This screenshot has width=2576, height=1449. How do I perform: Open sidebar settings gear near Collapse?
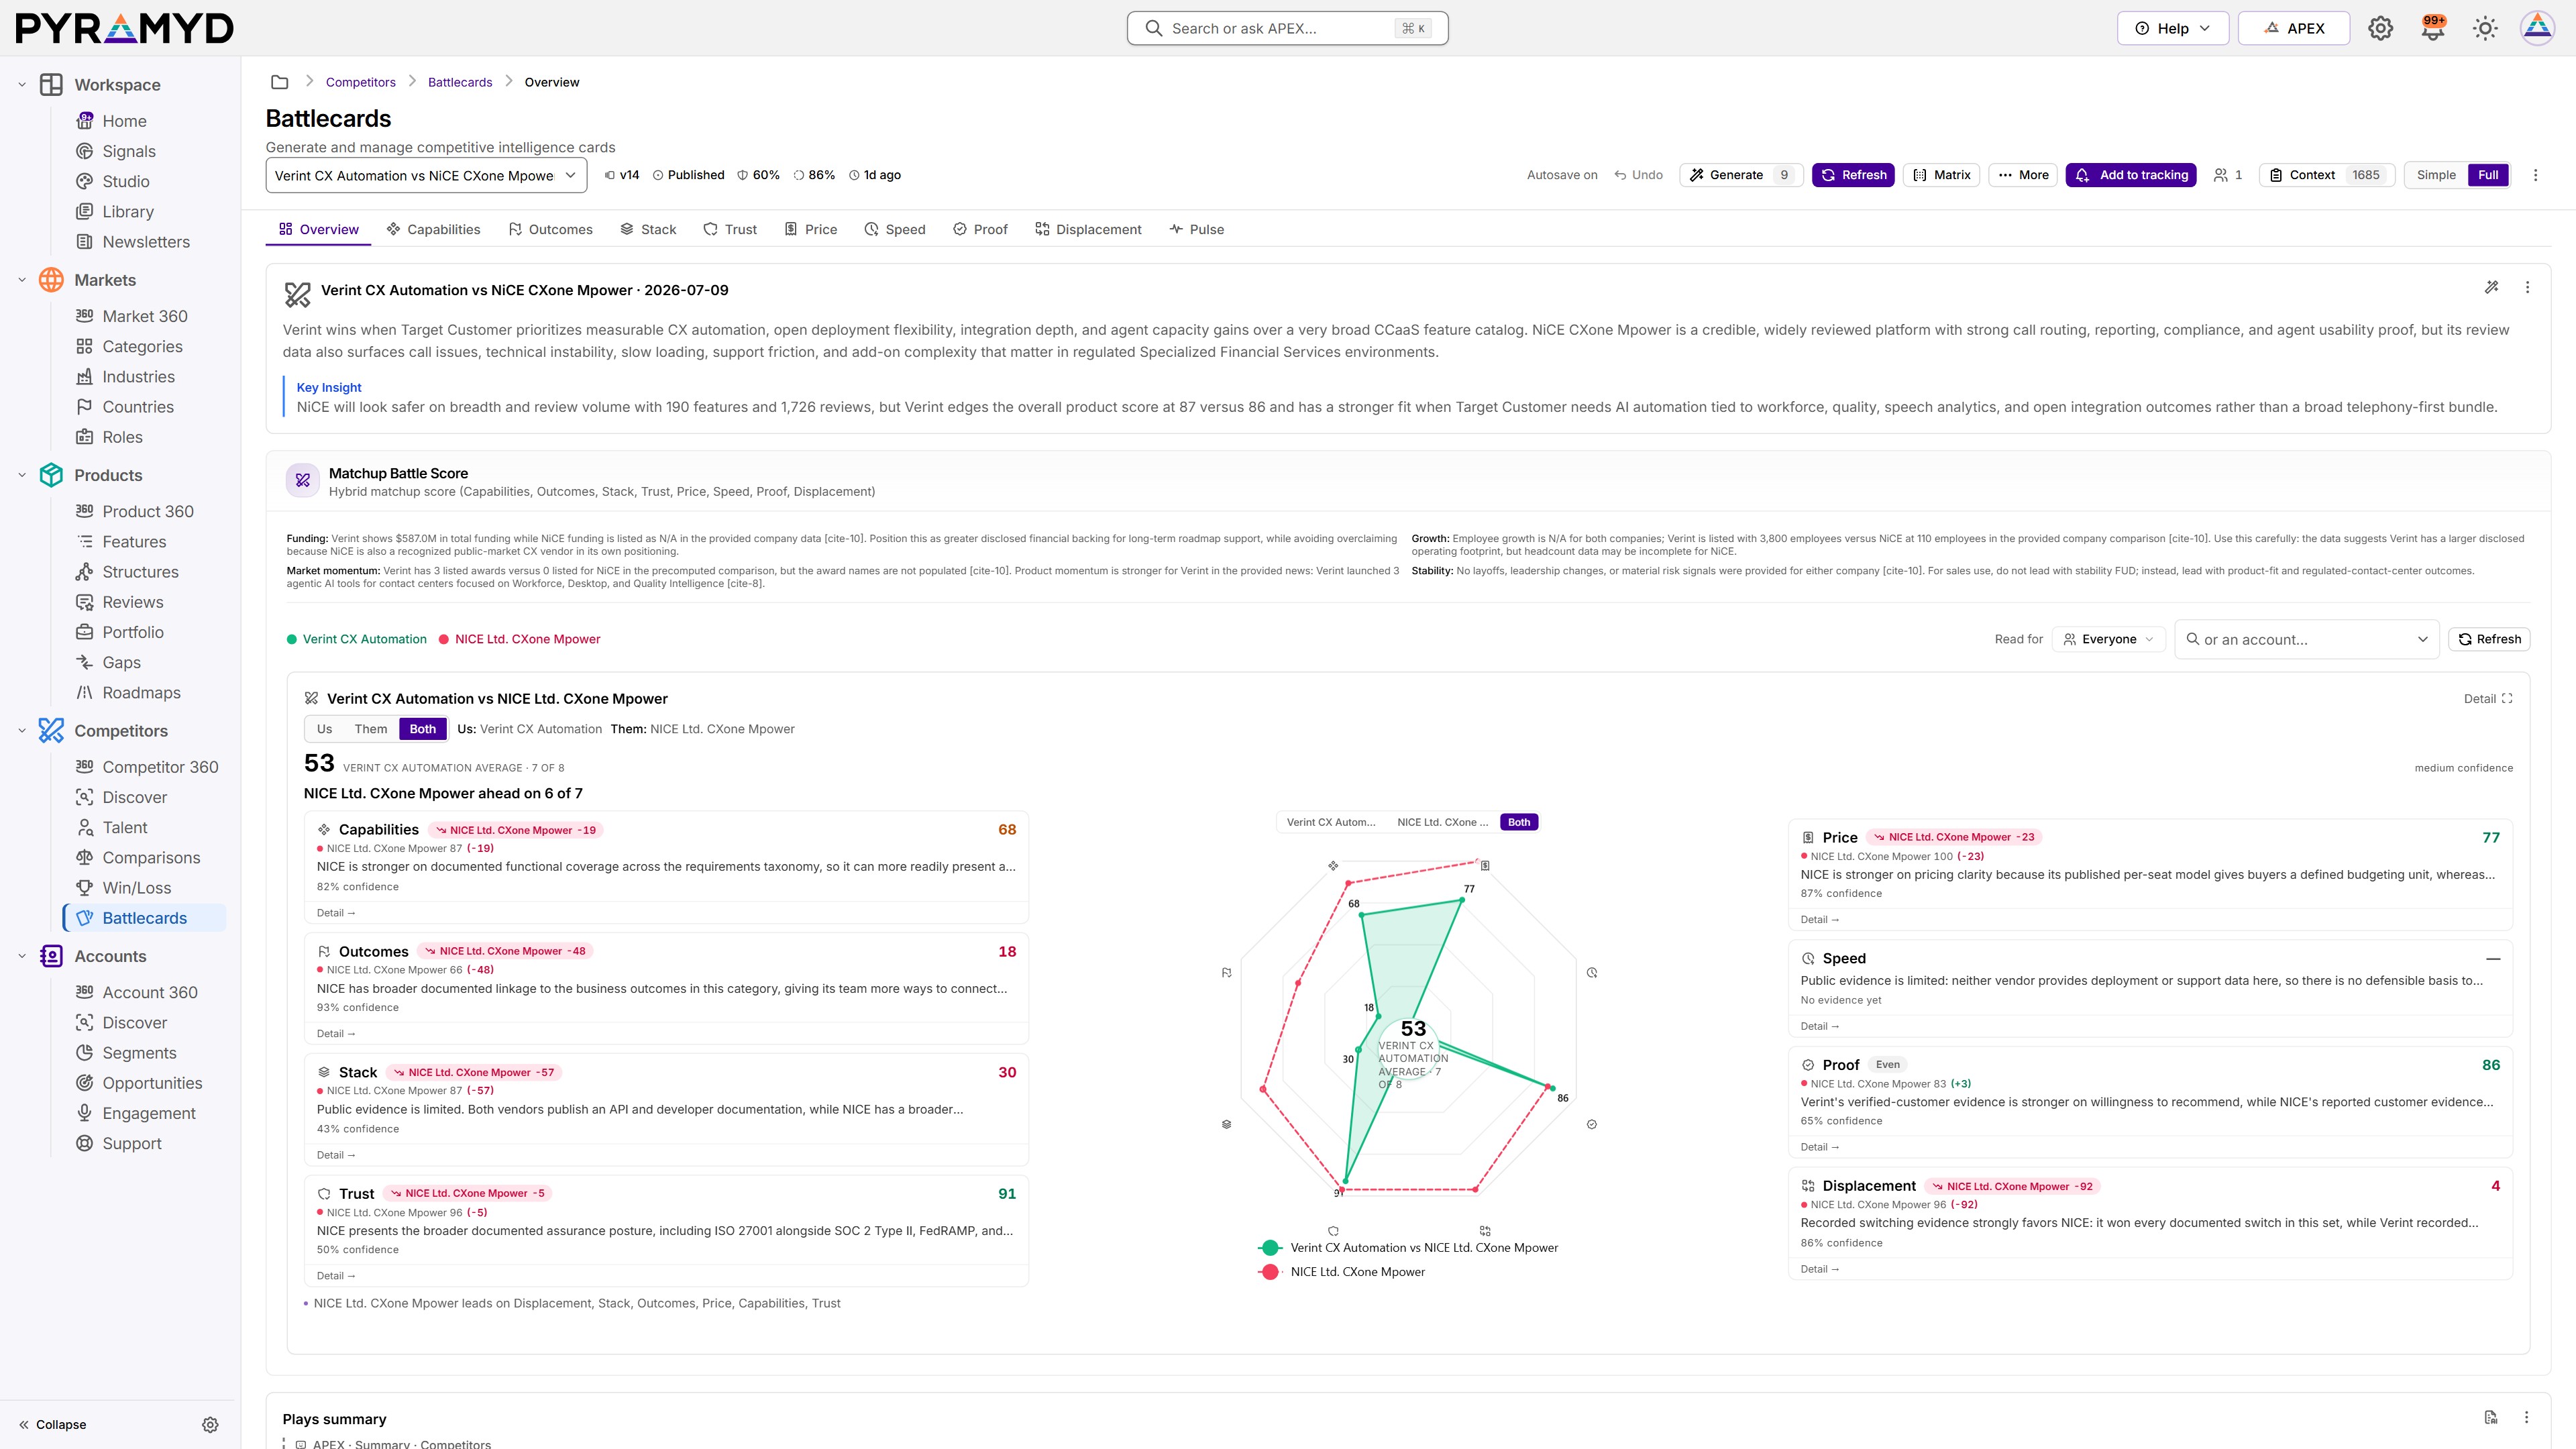(210, 1424)
